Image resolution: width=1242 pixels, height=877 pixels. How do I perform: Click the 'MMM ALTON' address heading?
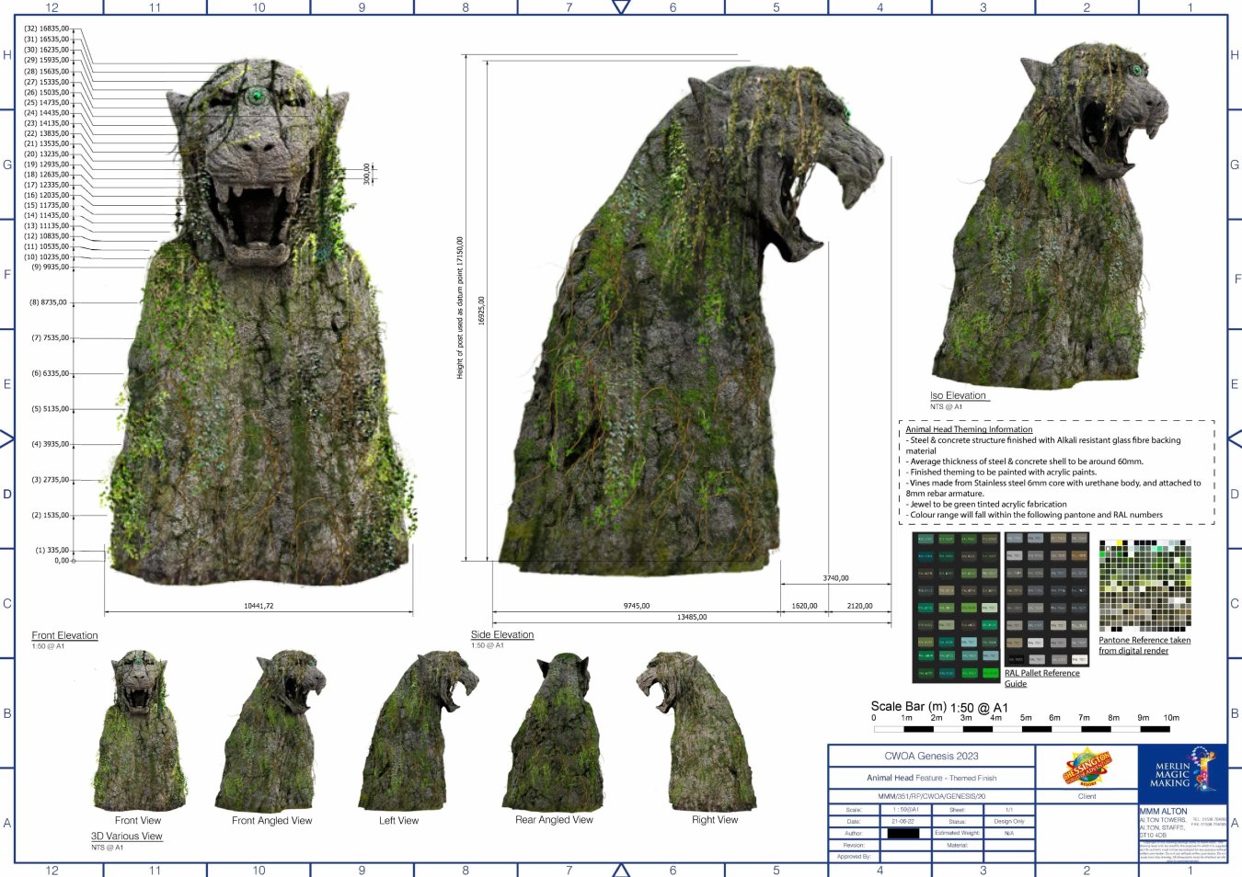click(x=1163, y=811)
